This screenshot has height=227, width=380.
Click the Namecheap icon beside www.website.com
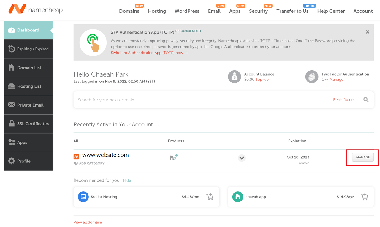coord(76,156)
